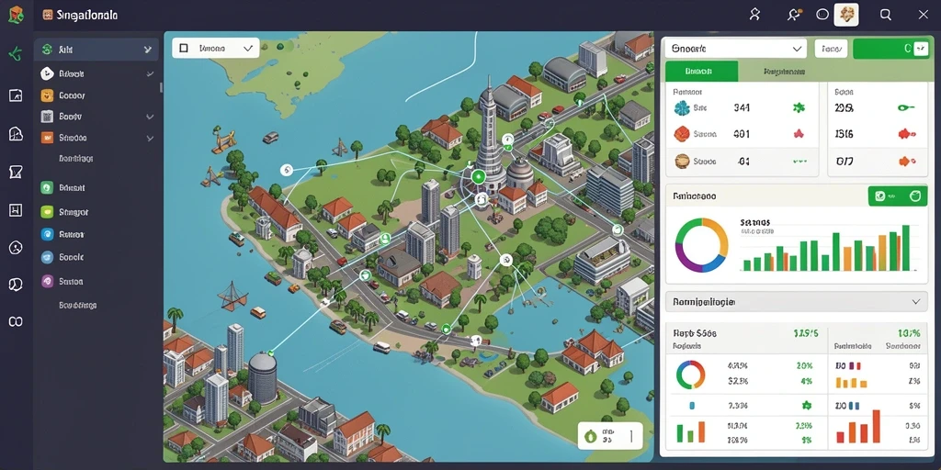Image resolution: width=941 pixels, height=470 pixels.
Task: Toggle the left icon in green chart switch
Action: point(879,196)
